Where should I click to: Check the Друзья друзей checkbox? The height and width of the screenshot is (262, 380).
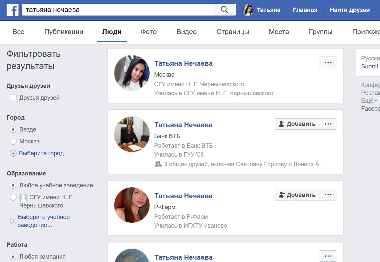[x=13, y=98]
